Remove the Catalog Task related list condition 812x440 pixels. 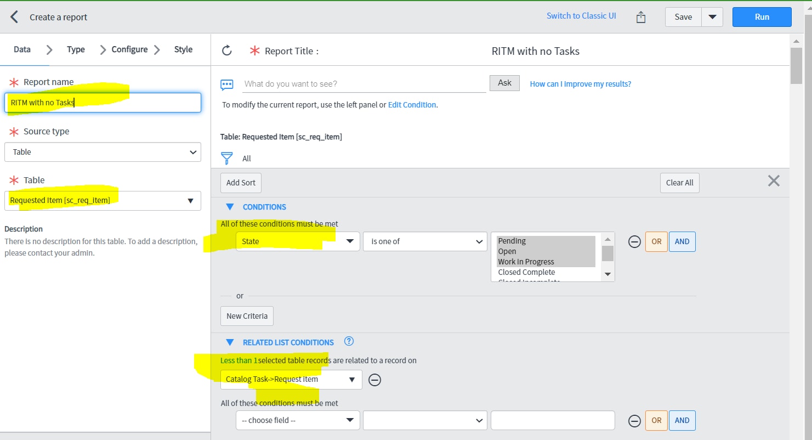pyautogui.click(x=375, y=379)
